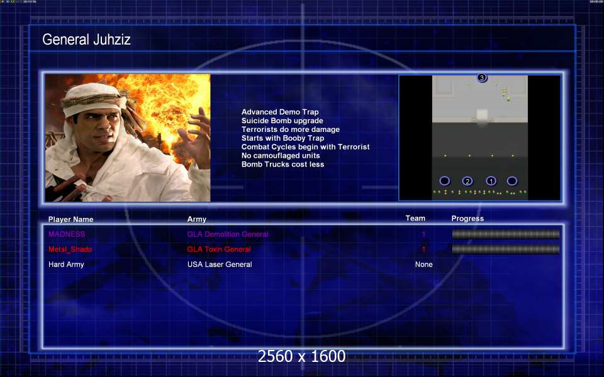This screenshot has height=377, width=604.
Task: Click USA Laser General army entry
Action: point(220,265)
